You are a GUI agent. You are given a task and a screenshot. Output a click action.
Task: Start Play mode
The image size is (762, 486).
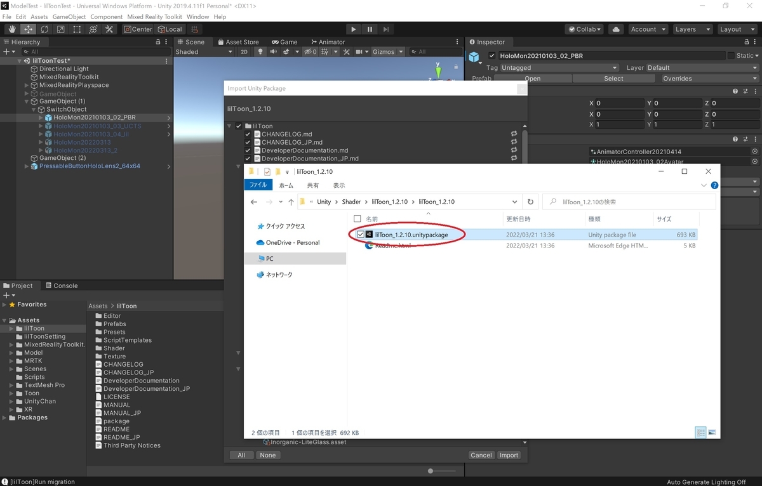point(354,29)
